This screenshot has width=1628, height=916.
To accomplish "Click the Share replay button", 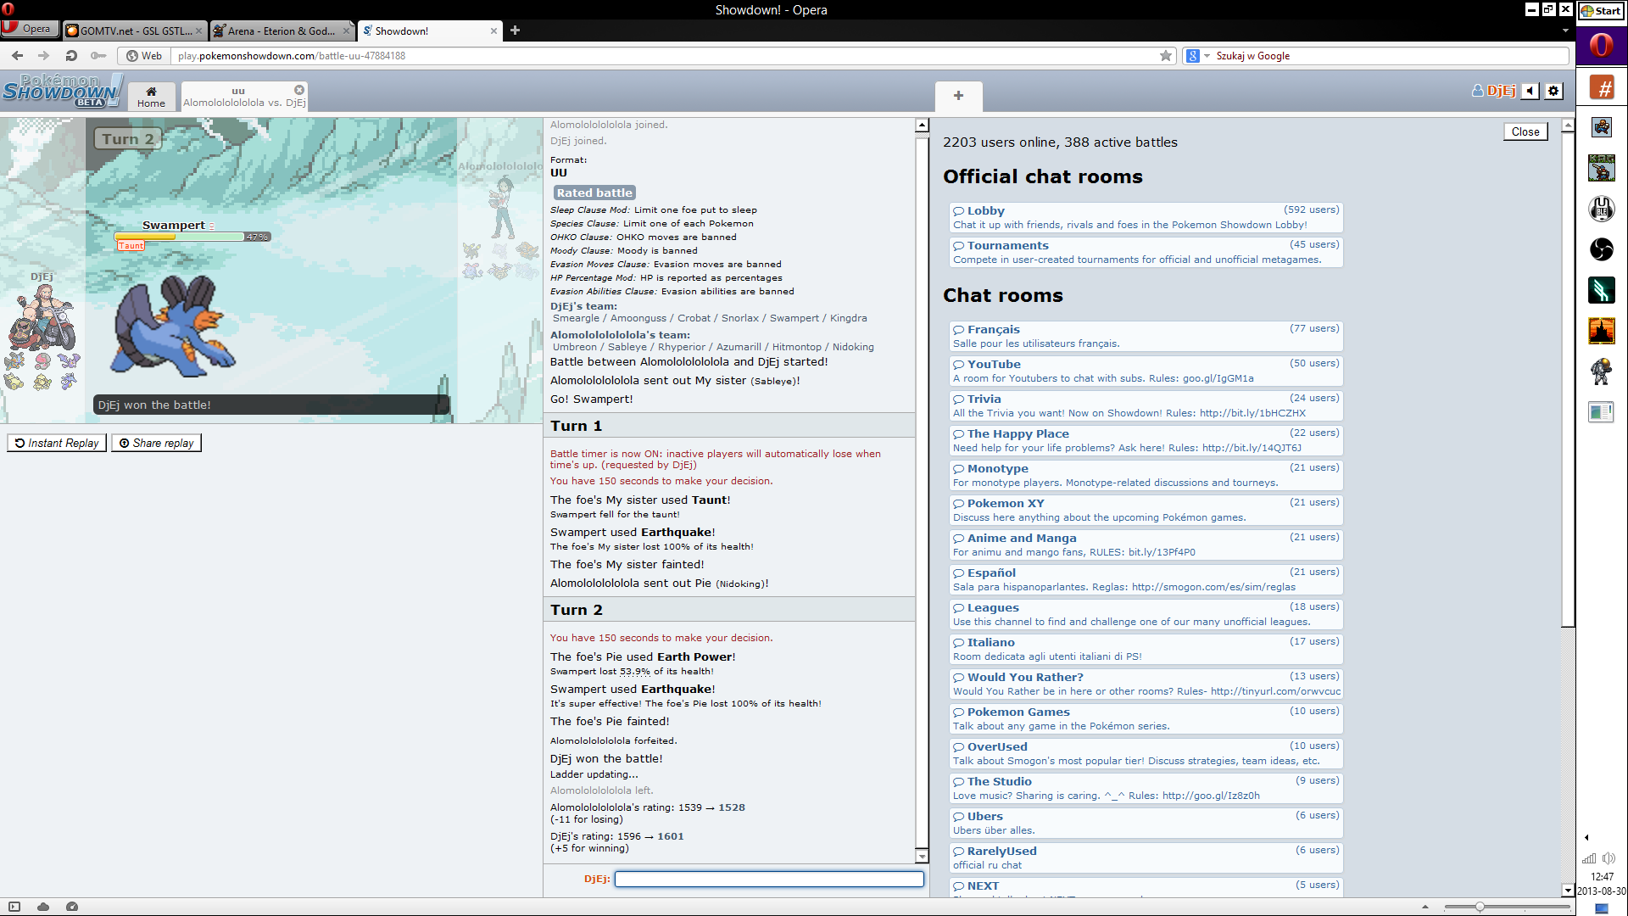I will [156, 443].
